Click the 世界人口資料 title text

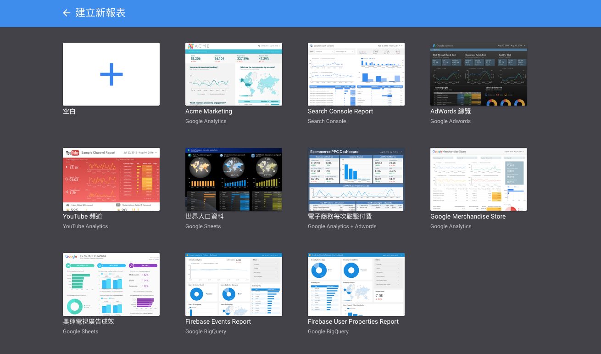[205, 216]
